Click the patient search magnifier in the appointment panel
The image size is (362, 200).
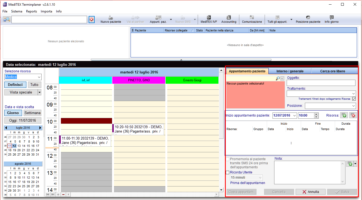(x=277, y=78)
